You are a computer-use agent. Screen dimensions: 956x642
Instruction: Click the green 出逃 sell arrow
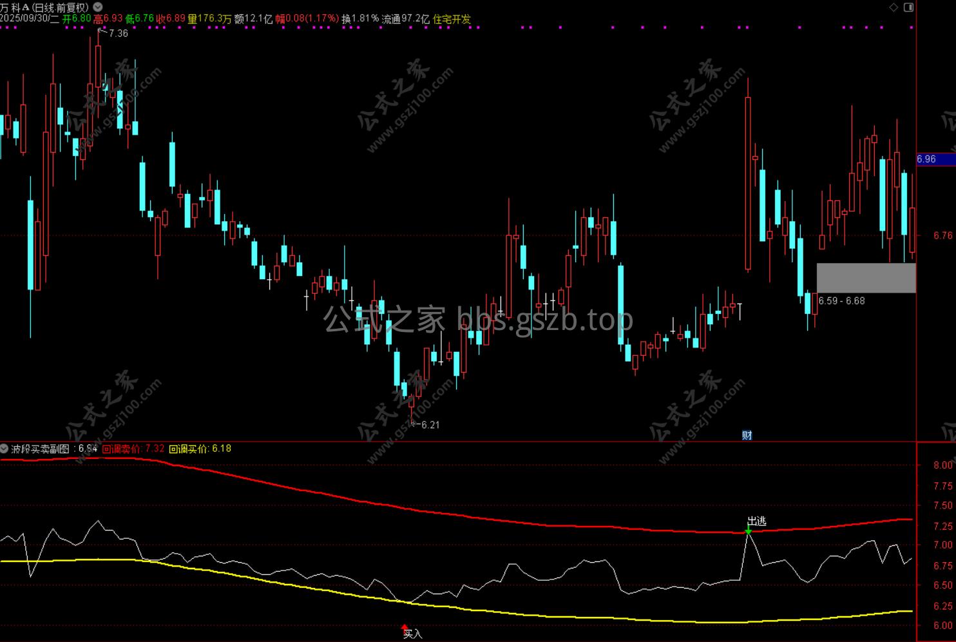coord(748,530)
